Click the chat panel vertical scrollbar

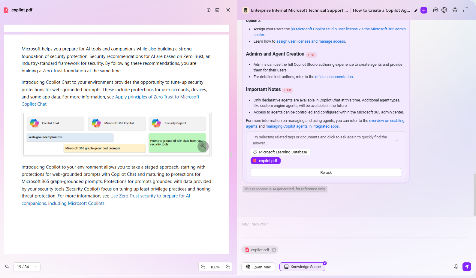(x=474, y=195)
